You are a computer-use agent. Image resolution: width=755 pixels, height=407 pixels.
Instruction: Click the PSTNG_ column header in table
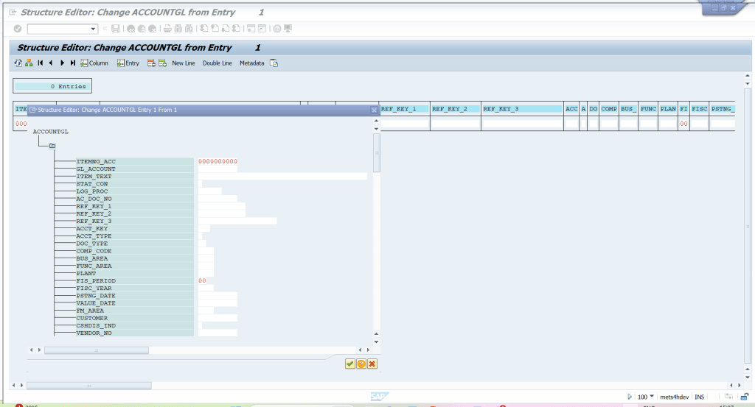(723, 109)
